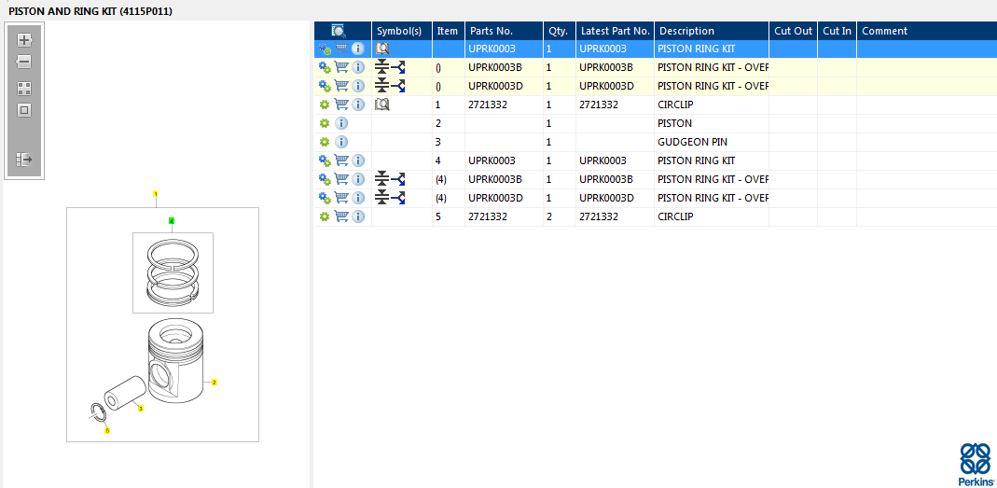Click the Qty. column header
The height and width of the screenshot is (488, 997).
click(557, 31)
